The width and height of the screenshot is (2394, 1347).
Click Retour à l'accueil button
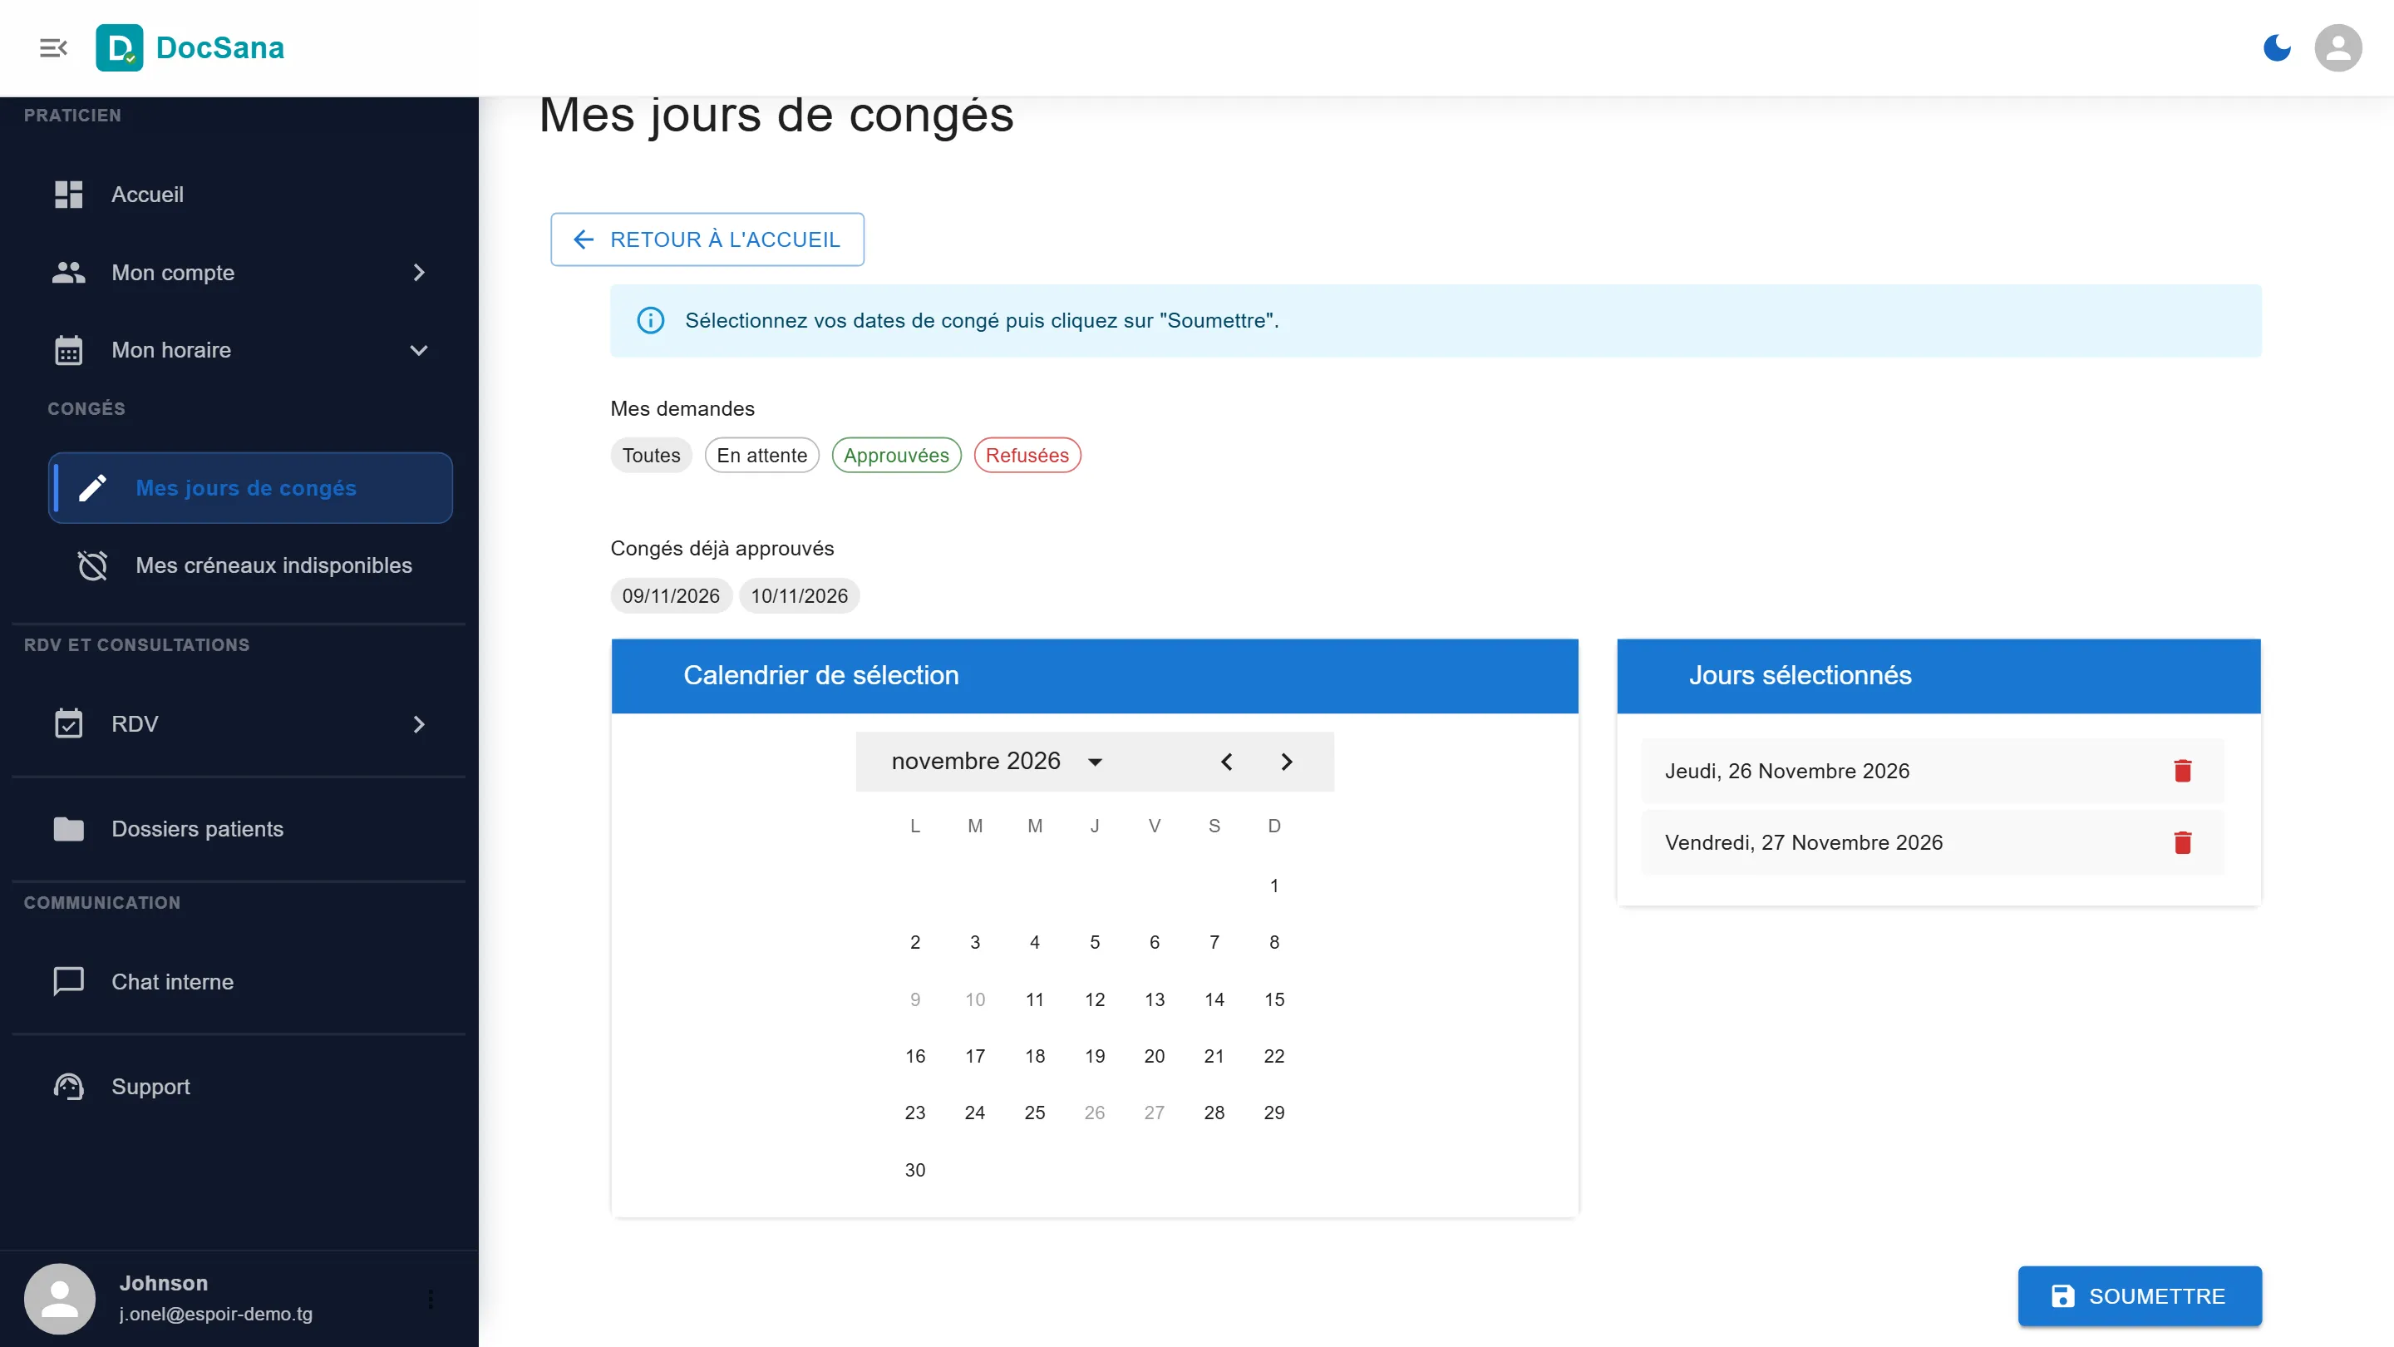coord(707,239)
